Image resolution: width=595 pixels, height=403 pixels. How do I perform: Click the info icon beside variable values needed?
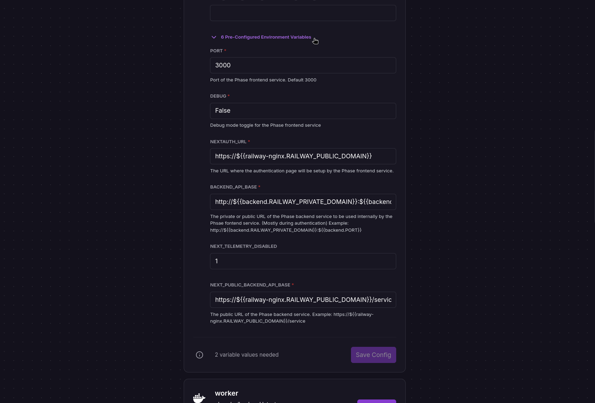point(200,355)
